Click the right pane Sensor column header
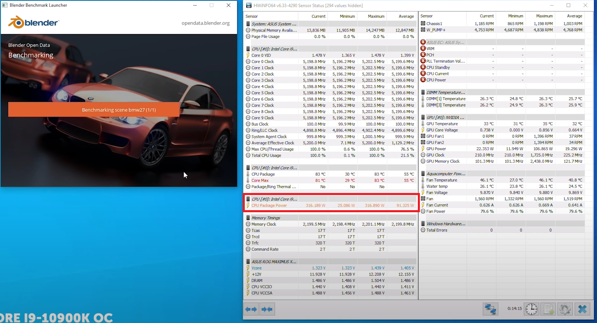Viewport: 597px width, 323px height. coord(443,16)
